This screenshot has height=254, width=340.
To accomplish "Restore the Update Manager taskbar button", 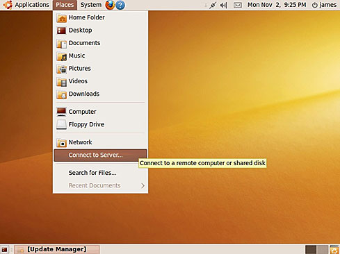I will tap(57, 249).
